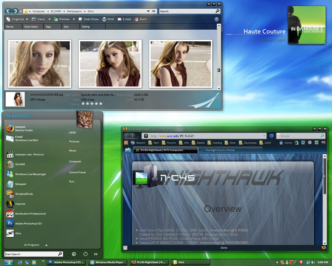Viewport: 332px width, 266px height.
Task: Click the Explorer help question mark icon
Action: tap(217, 19)
